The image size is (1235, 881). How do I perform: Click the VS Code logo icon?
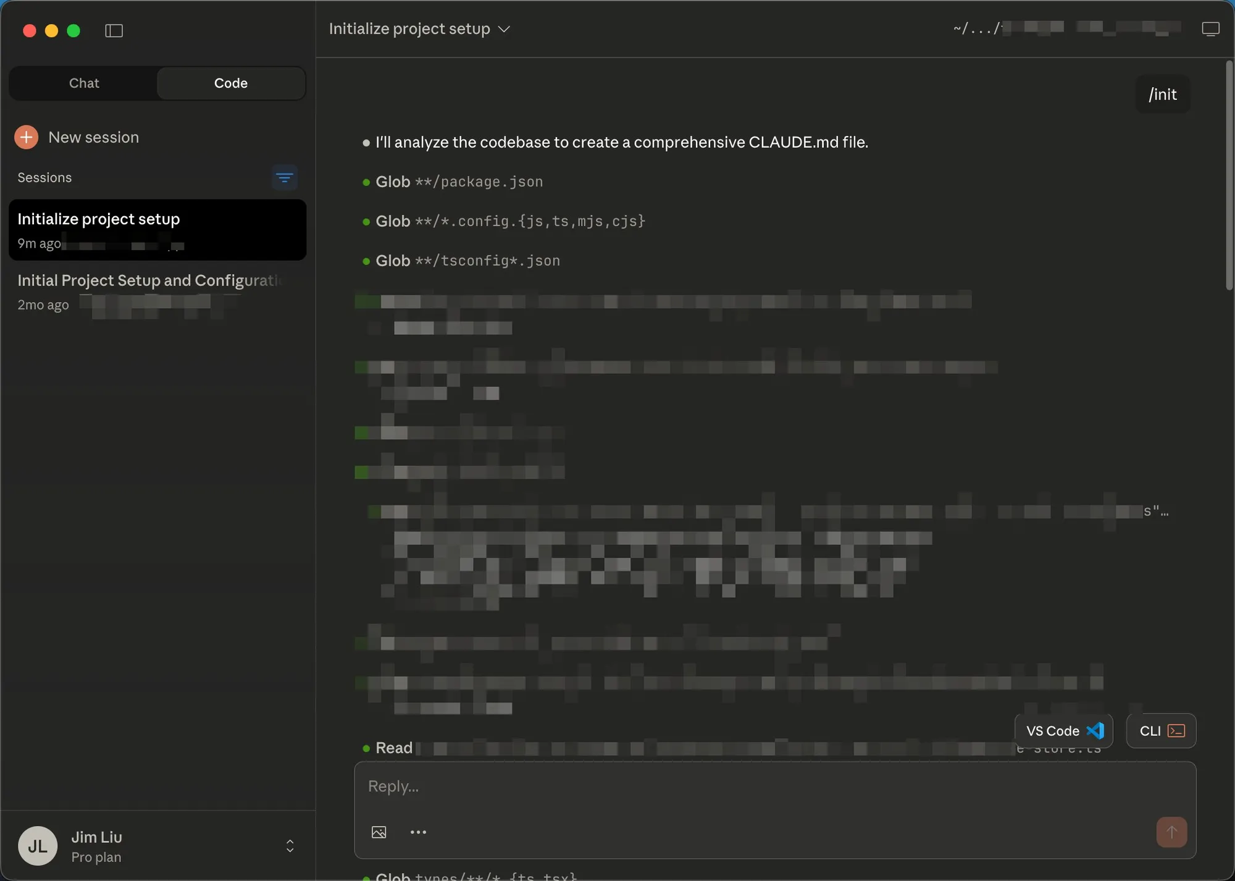click(1095, 731)
